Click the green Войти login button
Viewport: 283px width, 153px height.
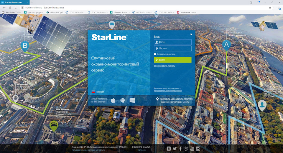click(x=172, y=60)
